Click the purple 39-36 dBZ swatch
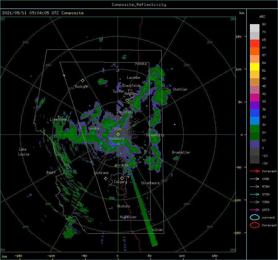Screen dimensions: 278x260 [x=255, y=105]
